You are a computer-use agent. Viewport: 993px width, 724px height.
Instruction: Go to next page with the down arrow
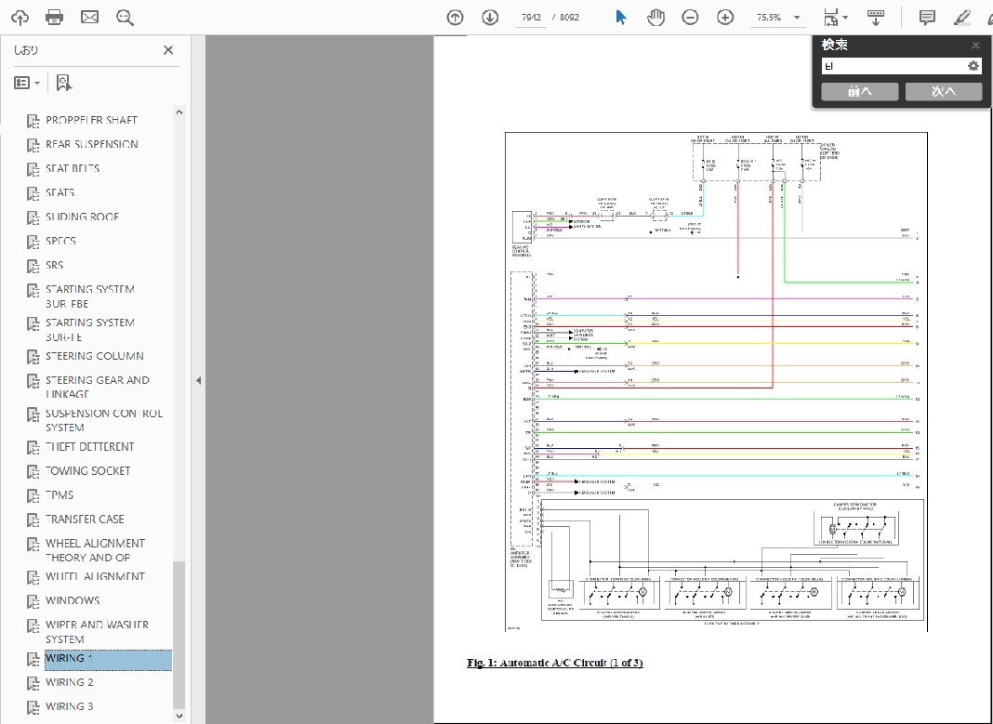(x=490, y=18)
